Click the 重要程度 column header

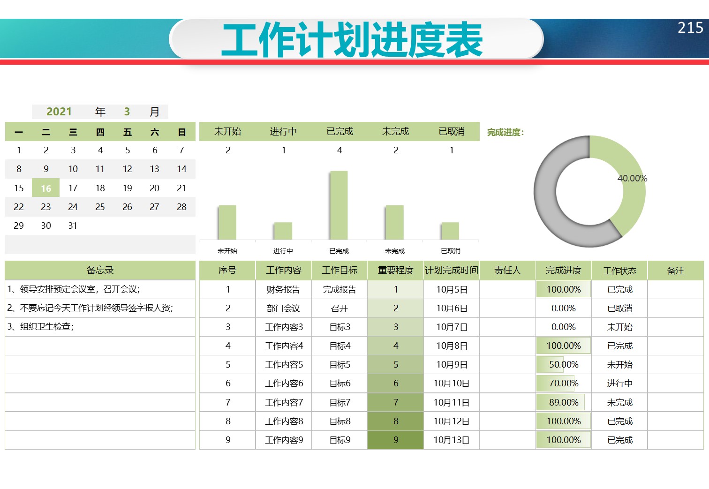coord(396,270)
